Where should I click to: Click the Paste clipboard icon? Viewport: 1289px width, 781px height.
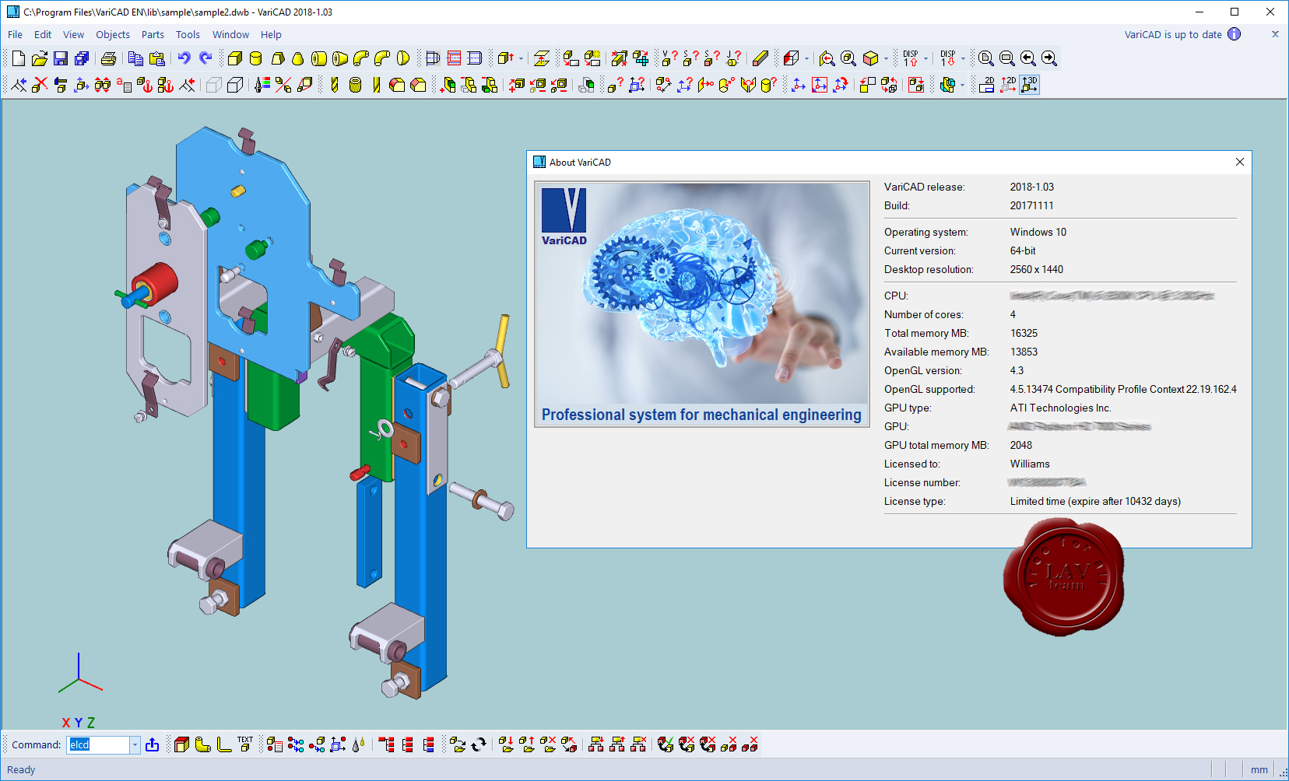tap(156, 58)
